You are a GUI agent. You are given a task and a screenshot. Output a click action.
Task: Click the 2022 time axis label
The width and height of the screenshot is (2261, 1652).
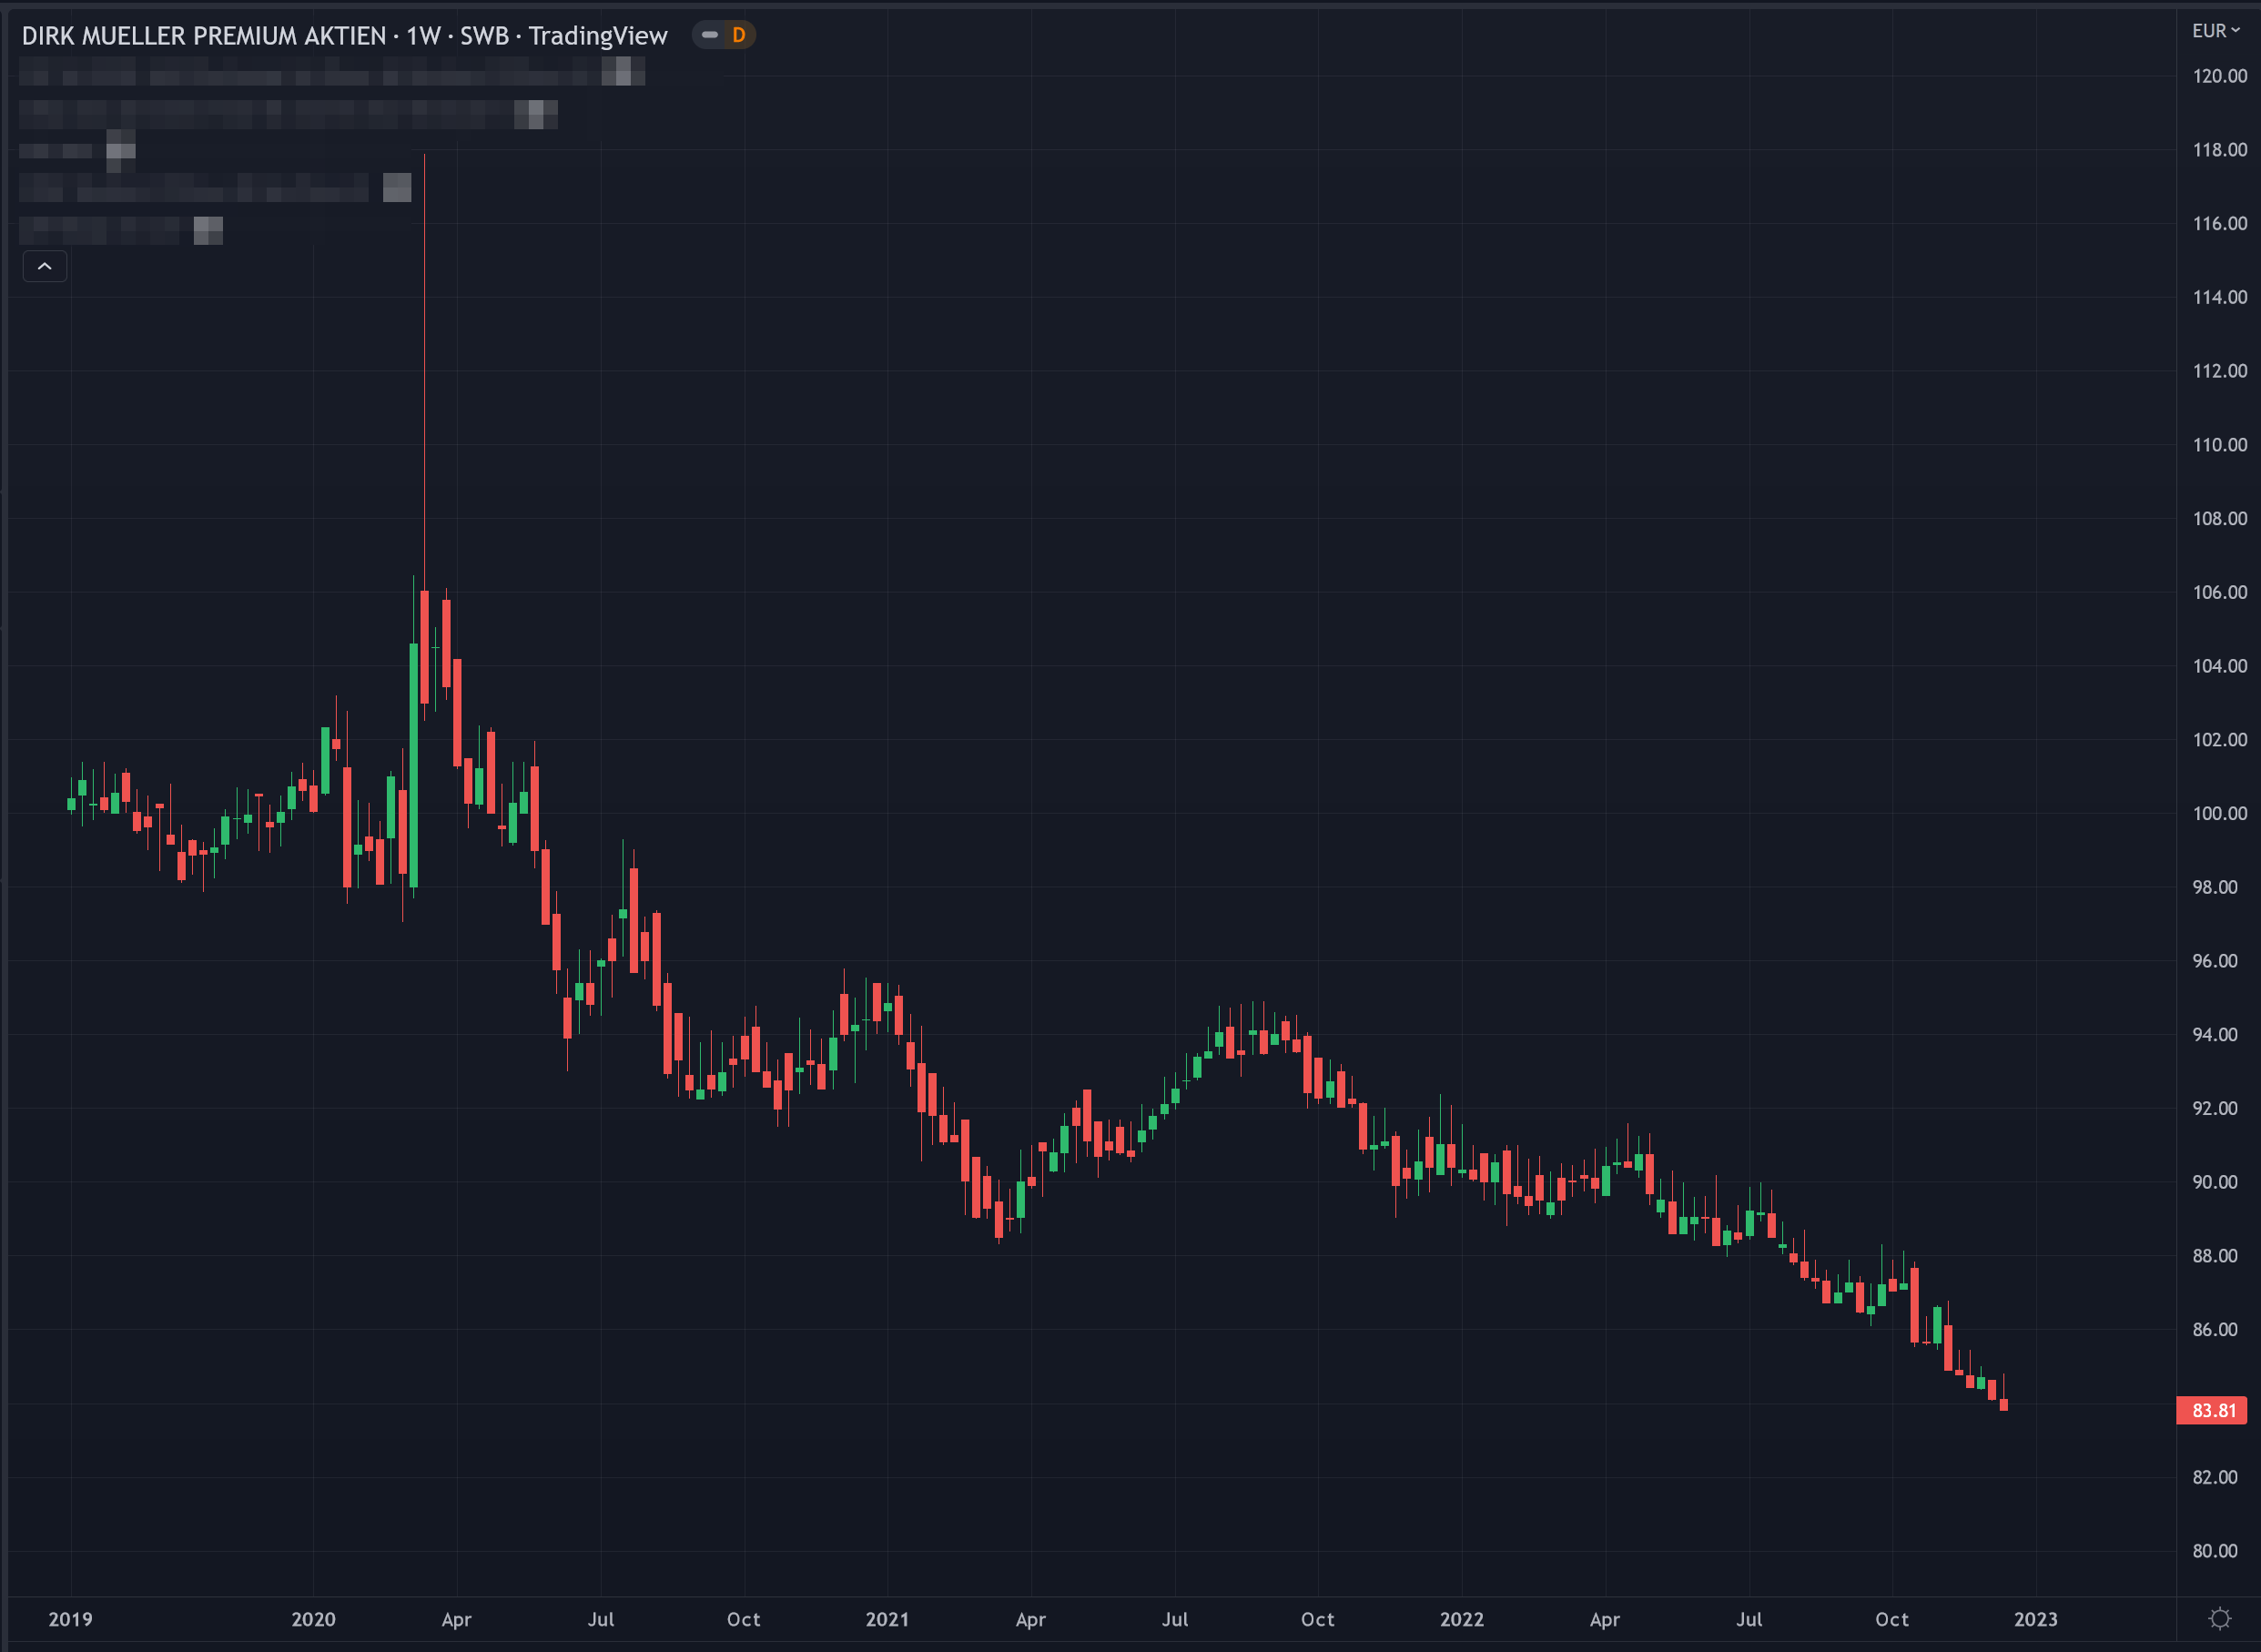coord(1461,1619)
